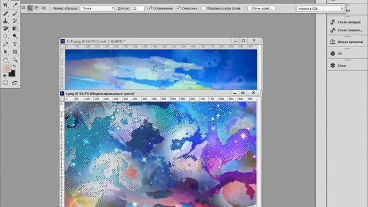Viewport: 368px width, 207px height.
Task: Toggle Quick Mask mode
Action: (5, 83)
